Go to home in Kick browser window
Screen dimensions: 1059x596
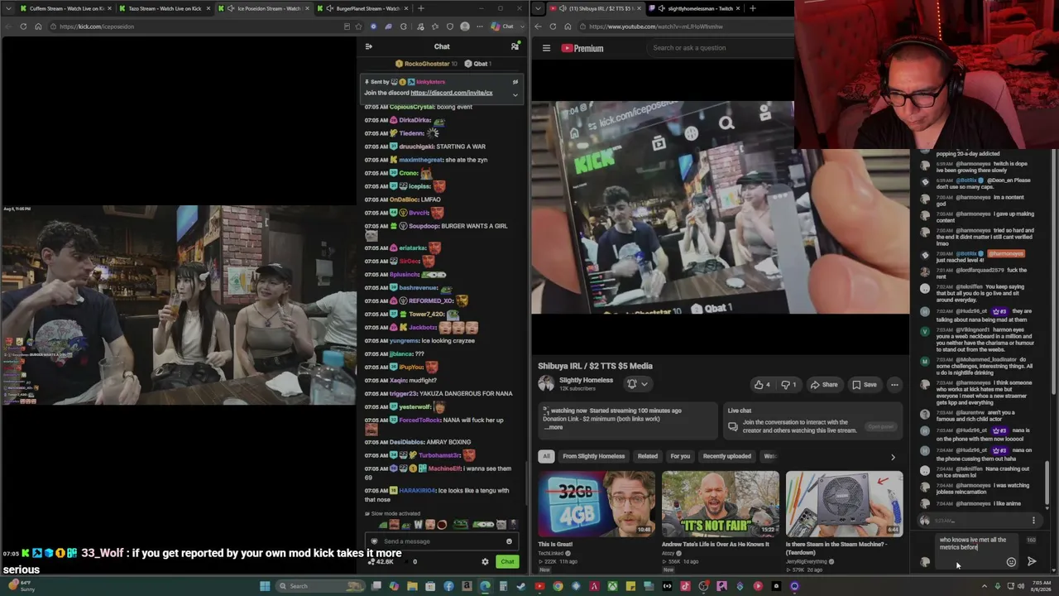tap(38, 26)
